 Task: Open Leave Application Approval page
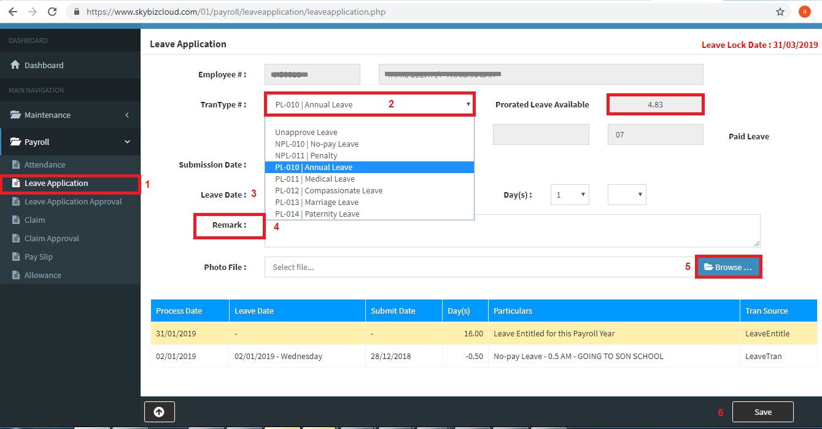[x=72, y=202]
